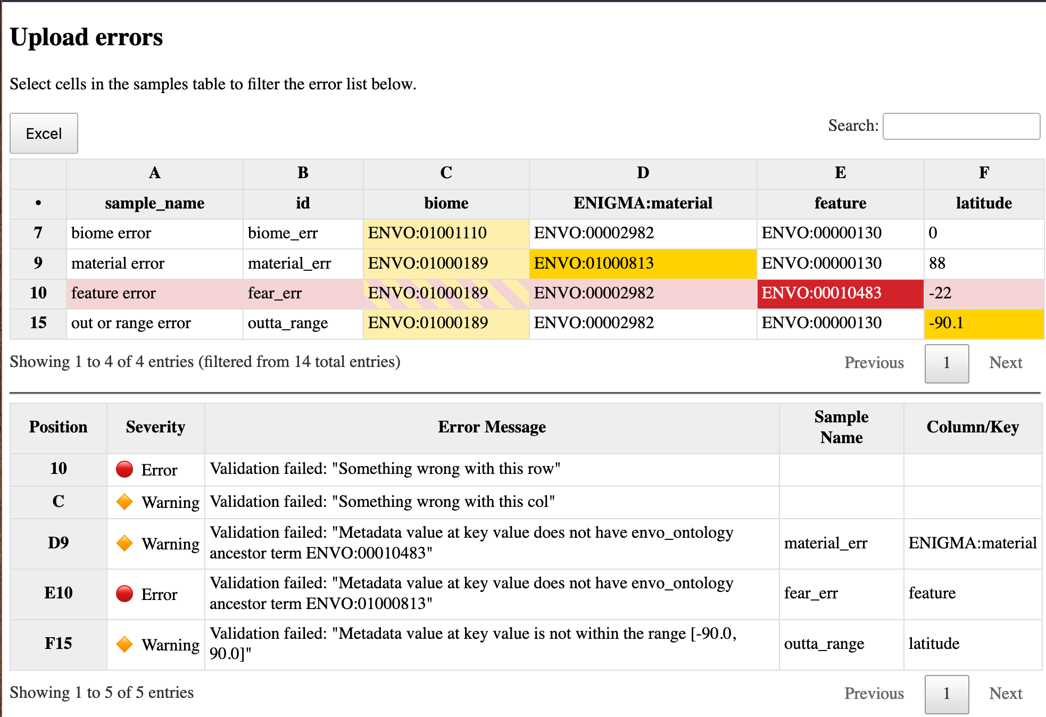This screenshot has width=1046, height=717.
Task: Click the biome column header C
Action: click(x=445, y=173)
